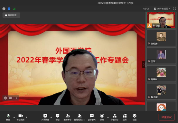Open the 共享屏幕 share screen tool
The image size is (178, 123).
click(45, 117)
